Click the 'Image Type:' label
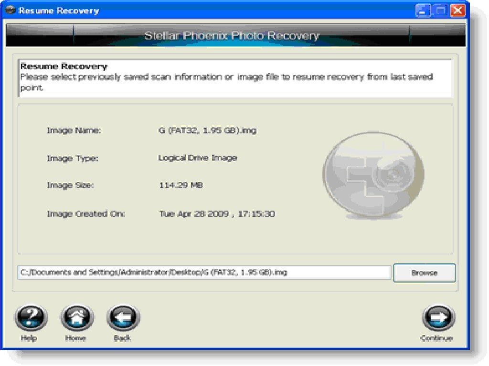 pos(73,158)
